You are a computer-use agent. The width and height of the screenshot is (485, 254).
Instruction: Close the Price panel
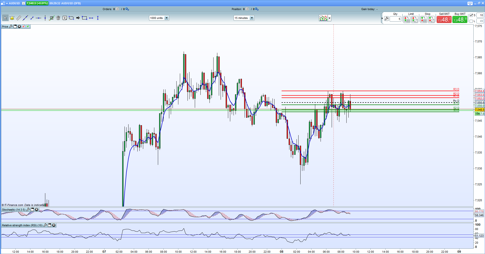point(19,27)
